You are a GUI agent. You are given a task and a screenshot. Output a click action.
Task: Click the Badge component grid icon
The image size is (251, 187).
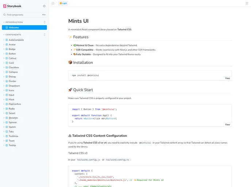7,49
